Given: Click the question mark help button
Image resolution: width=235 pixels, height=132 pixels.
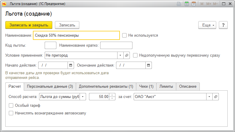Looking at the screenshot, I should (223, 25).
